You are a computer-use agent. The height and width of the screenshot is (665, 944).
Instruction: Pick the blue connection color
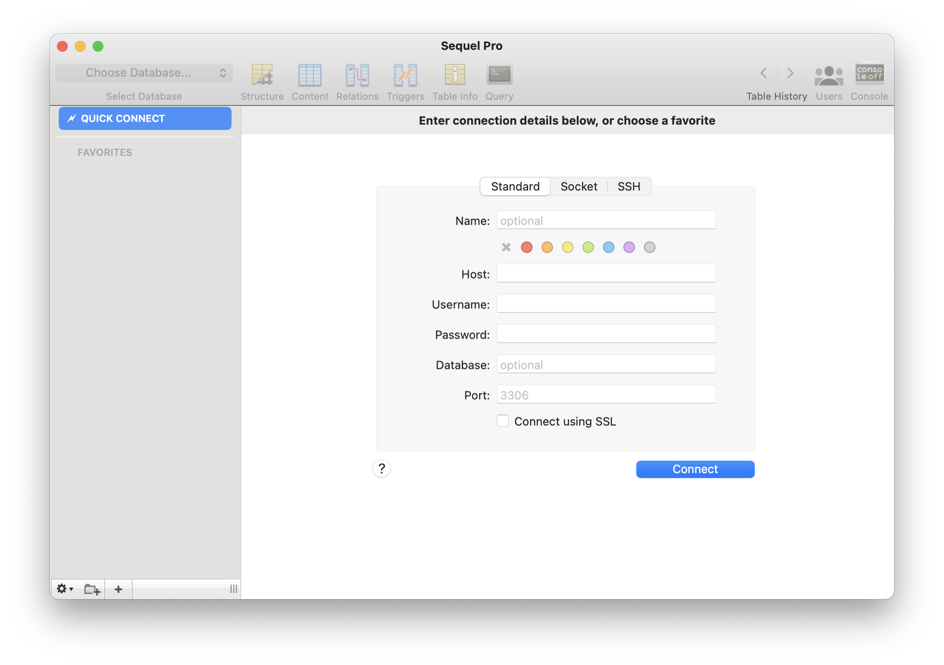609,247
